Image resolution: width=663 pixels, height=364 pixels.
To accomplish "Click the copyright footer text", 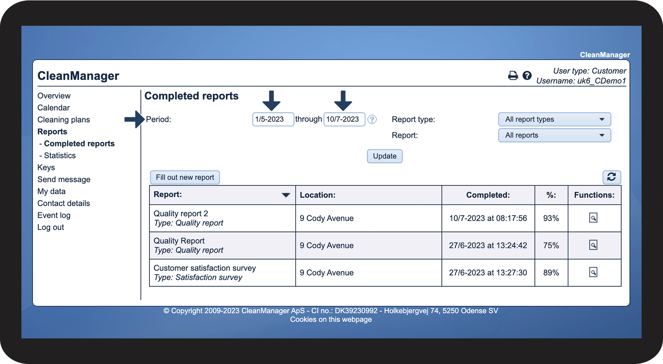I will (331, 311).
